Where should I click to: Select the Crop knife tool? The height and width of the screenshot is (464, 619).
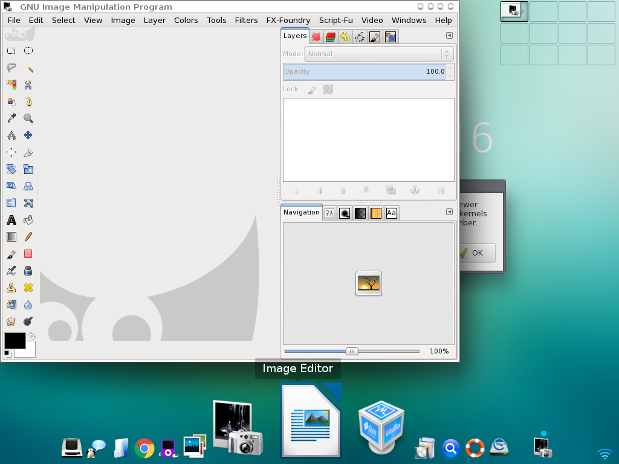tap(28, 152)
